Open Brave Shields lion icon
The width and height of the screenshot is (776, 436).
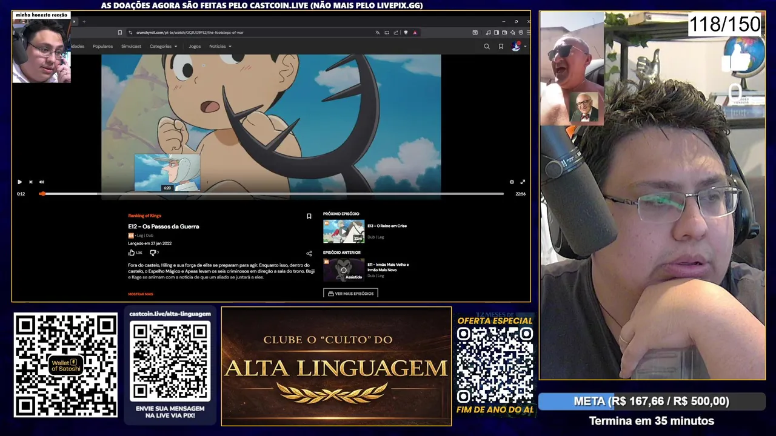pos(406,33)
